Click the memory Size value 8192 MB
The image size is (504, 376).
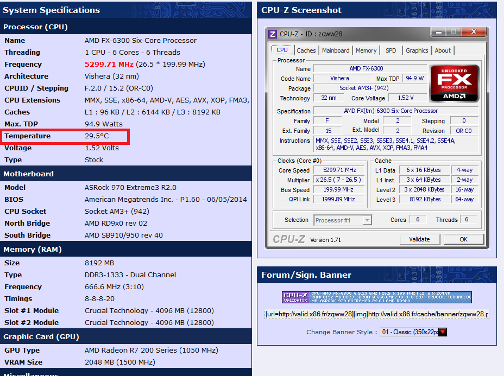99,263
